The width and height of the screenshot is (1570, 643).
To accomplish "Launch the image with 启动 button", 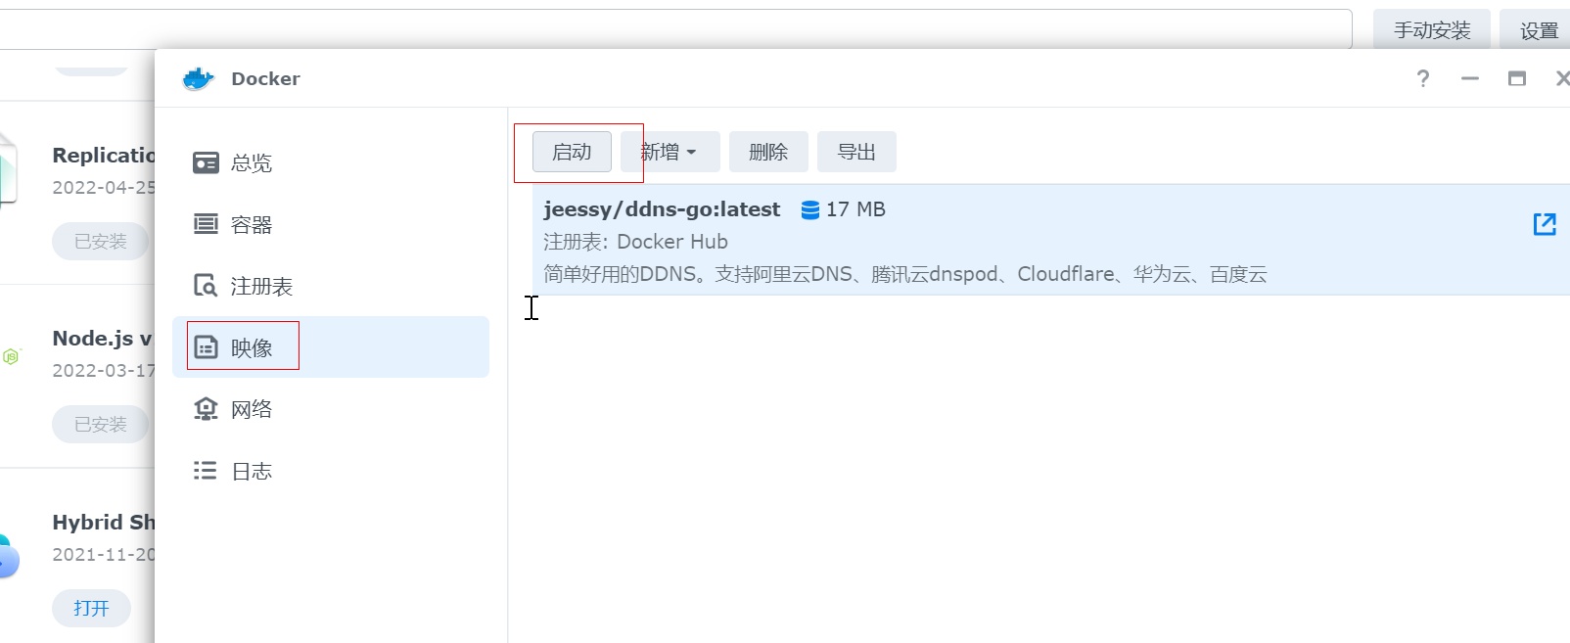I will [x=572, y=152].
